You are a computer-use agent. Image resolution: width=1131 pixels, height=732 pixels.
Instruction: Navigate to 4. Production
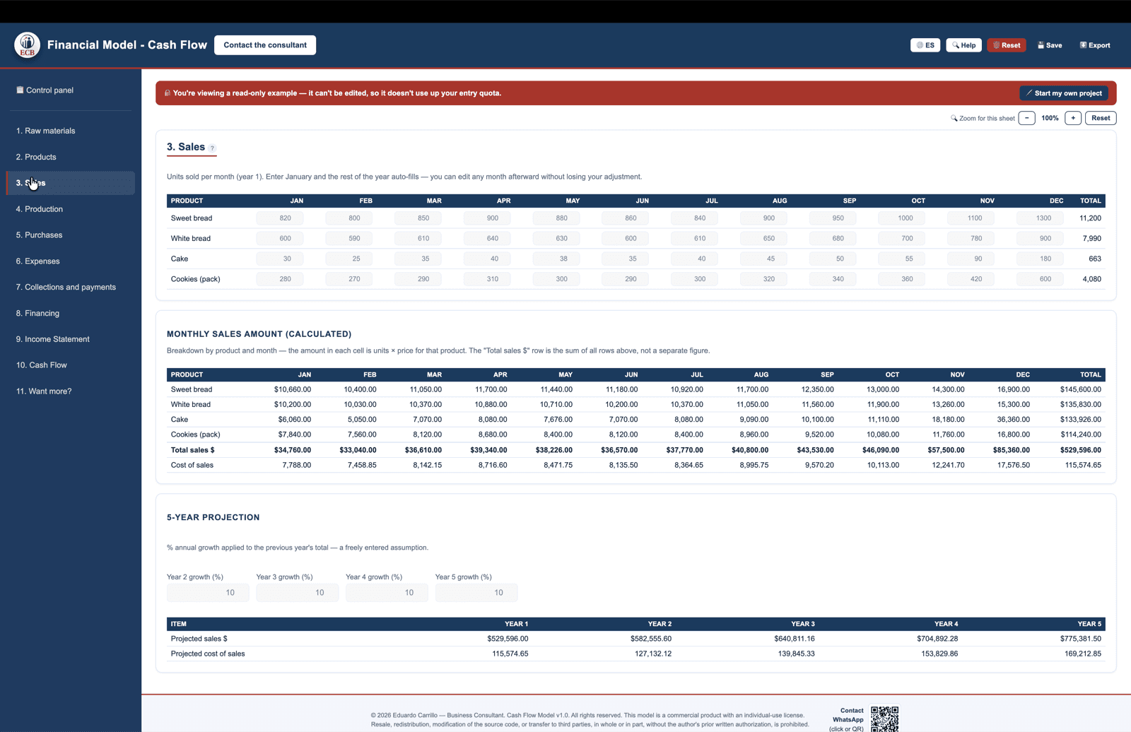71,209
